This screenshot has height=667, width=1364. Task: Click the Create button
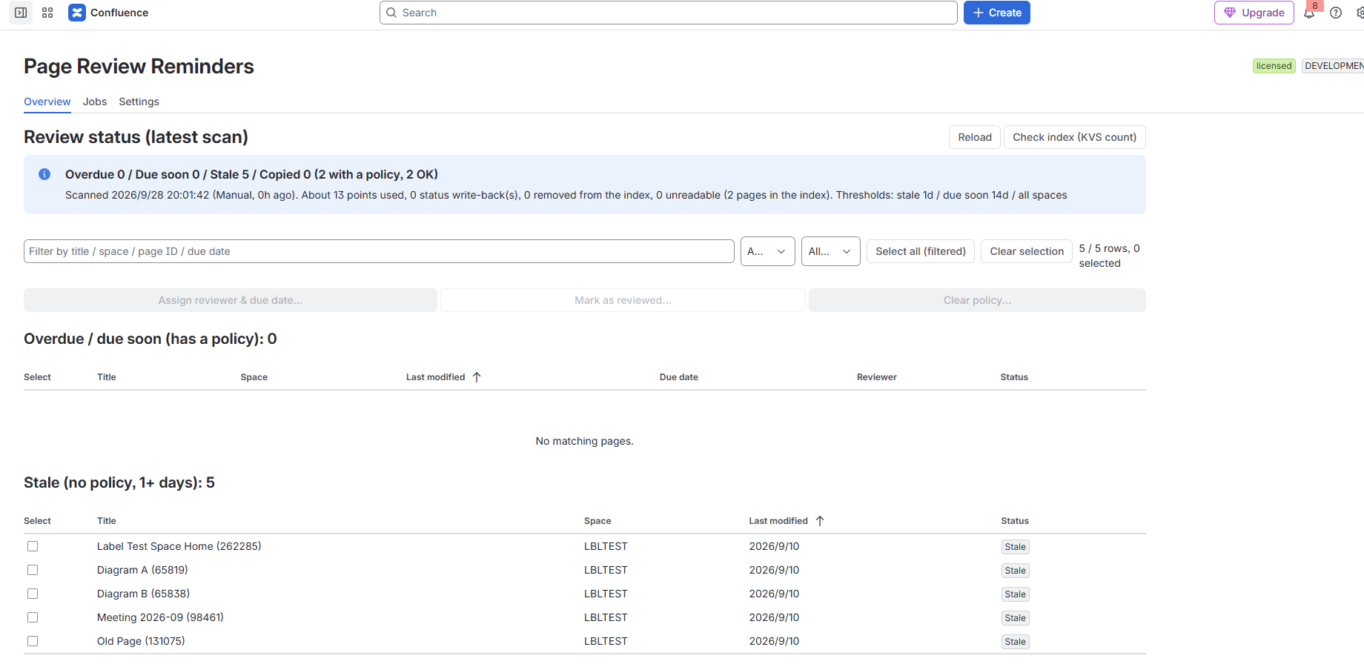point(997,13)
